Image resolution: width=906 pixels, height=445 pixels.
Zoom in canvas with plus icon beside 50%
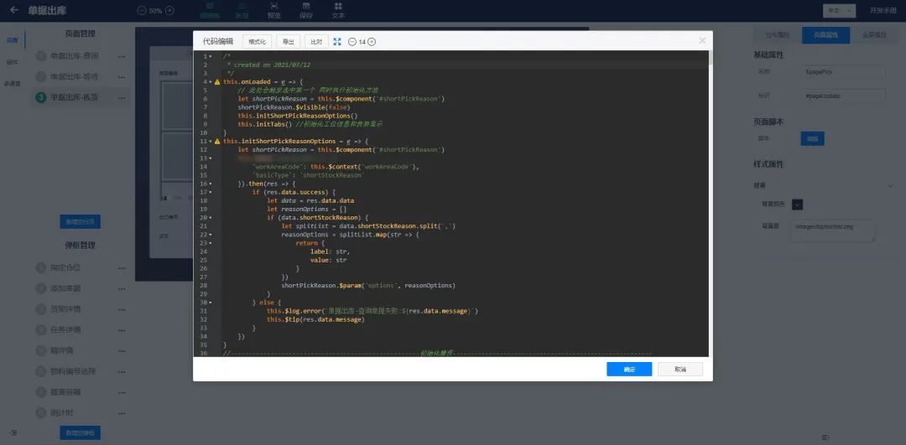click(x=169, y=11)
